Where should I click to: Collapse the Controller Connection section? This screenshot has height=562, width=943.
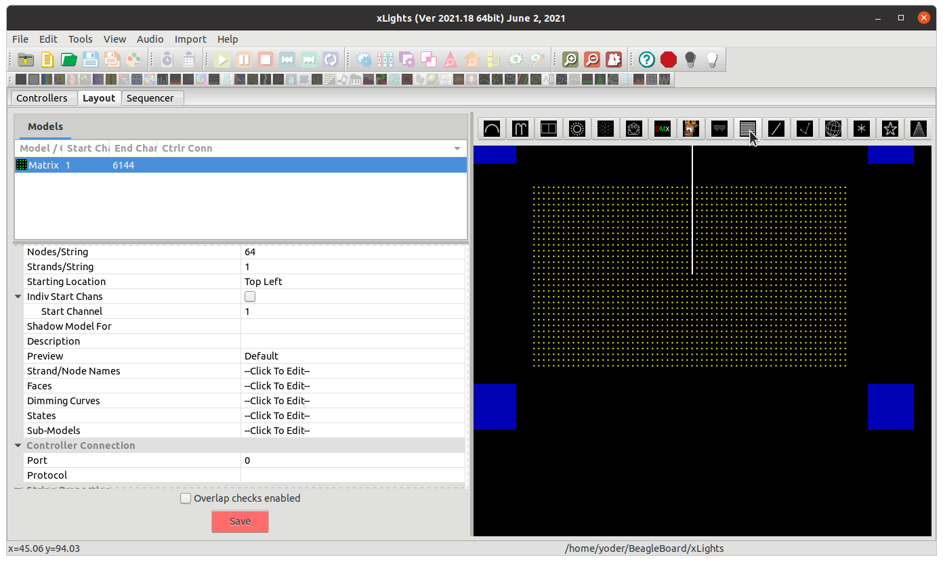[x=18, y=445]
